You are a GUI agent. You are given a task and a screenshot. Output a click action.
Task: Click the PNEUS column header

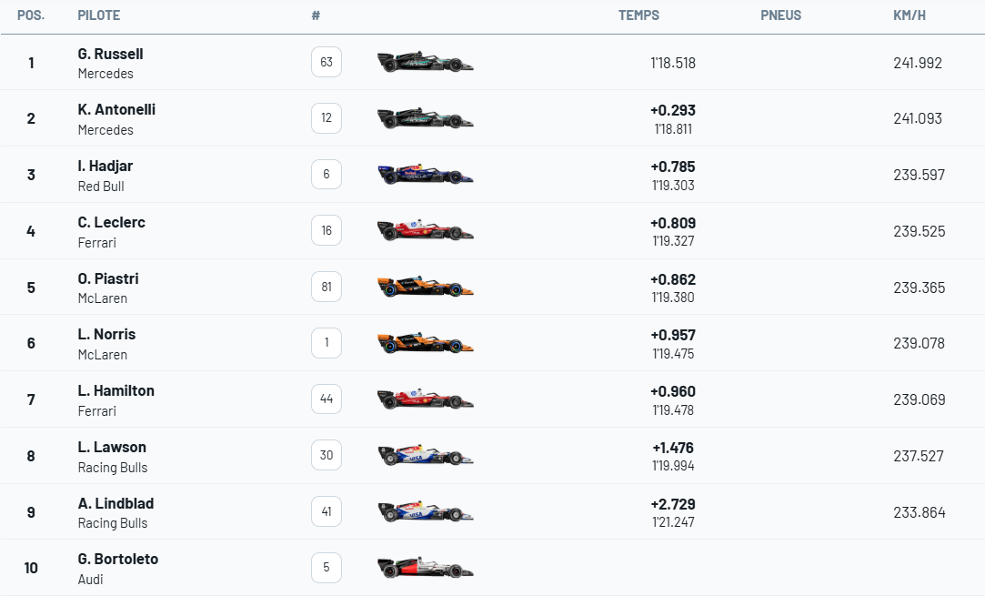pos(780,15)
